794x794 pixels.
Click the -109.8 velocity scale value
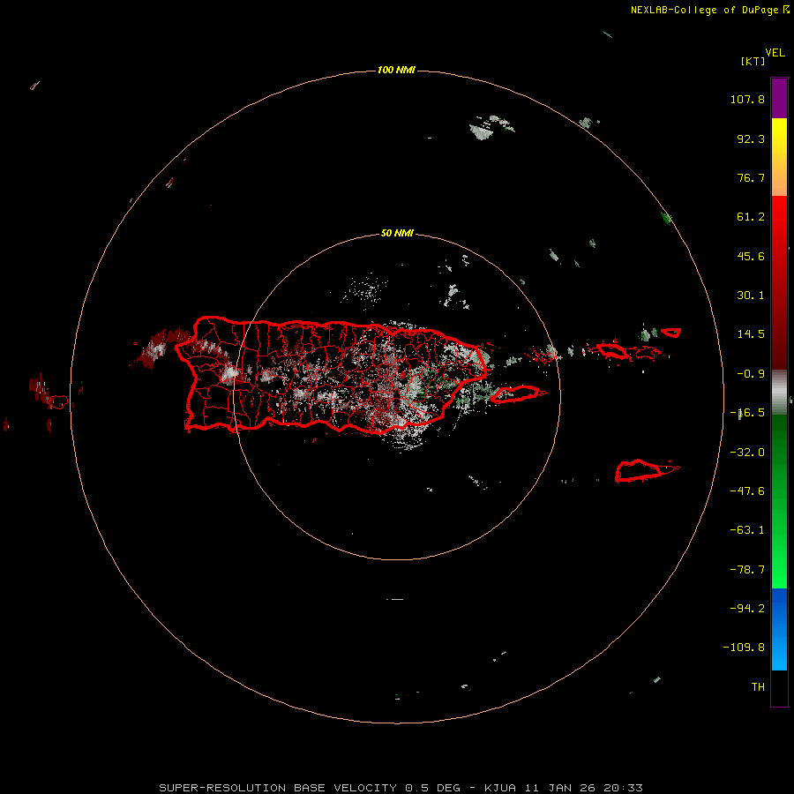point(744,648)
